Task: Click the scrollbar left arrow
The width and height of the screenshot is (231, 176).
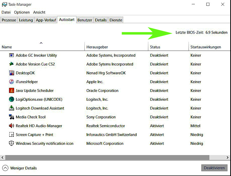Action: [x=3, y=157]
